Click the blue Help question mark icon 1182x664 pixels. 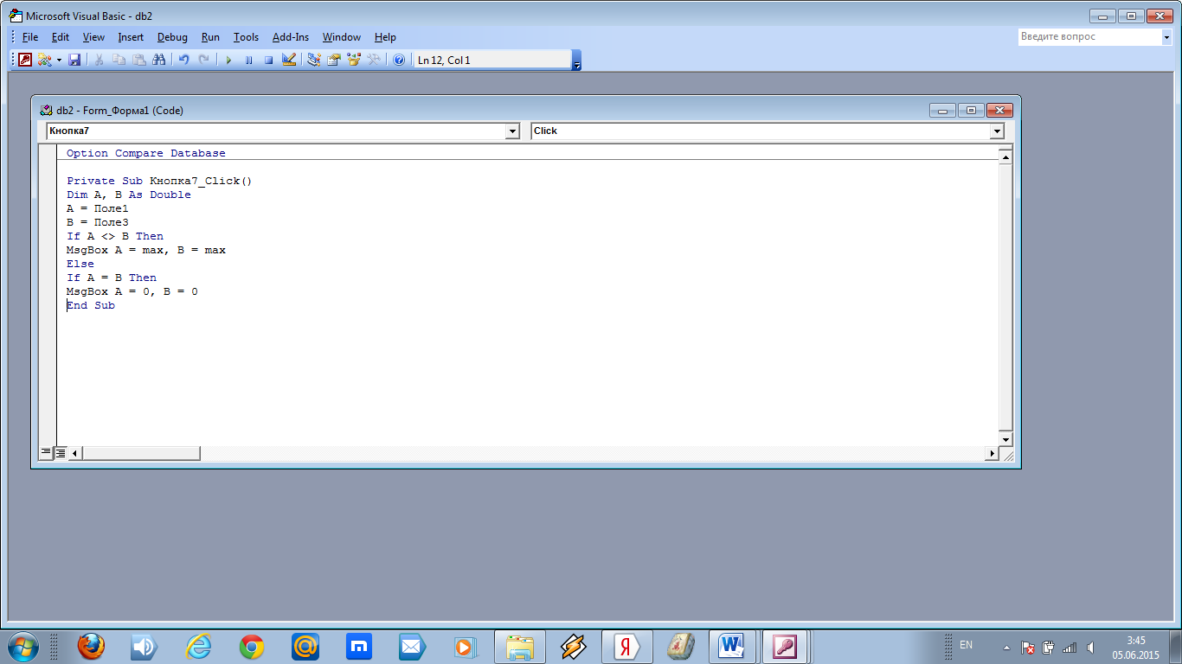tap(399, 60)
